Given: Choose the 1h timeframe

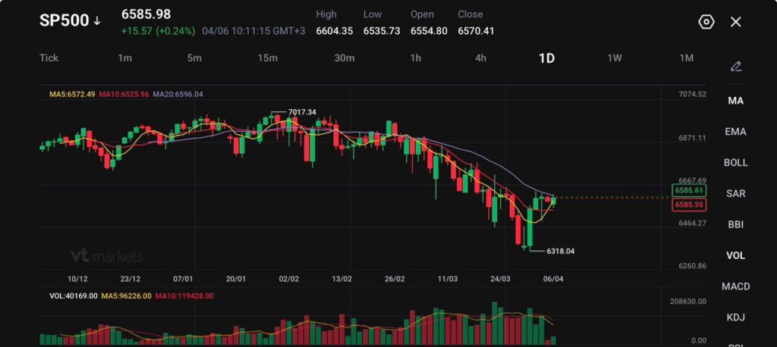Looking at the screenshot, I should click(x=416, y=58).
